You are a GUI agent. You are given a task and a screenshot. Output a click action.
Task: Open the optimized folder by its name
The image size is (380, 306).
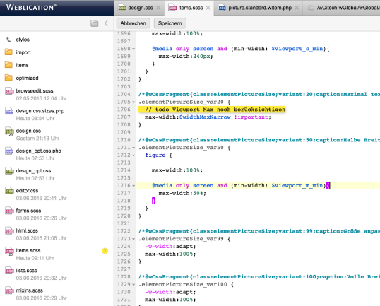click(27, 78)
